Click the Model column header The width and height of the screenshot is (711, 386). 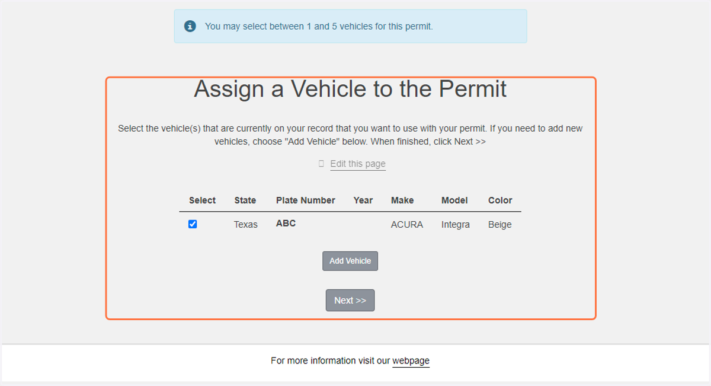click(454, 200)
